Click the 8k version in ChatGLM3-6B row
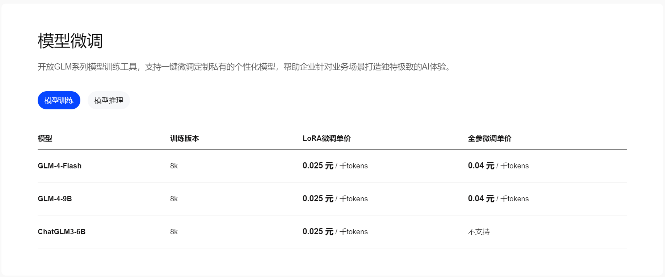Viewport: 665px width, 277px height. click(174, 232)
